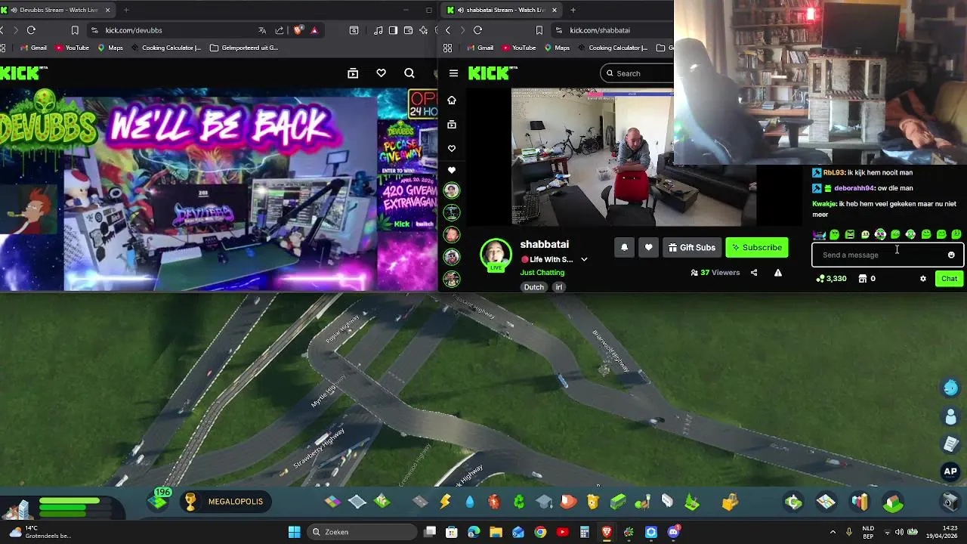Click the Dutch language tag

[x=534, y=287]
